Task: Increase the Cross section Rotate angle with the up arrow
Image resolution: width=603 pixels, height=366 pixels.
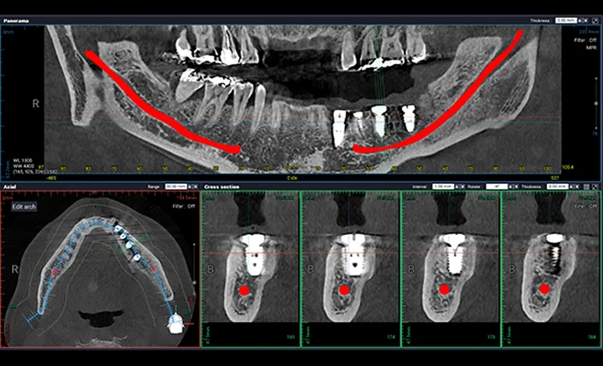Action: click(511, 186)
